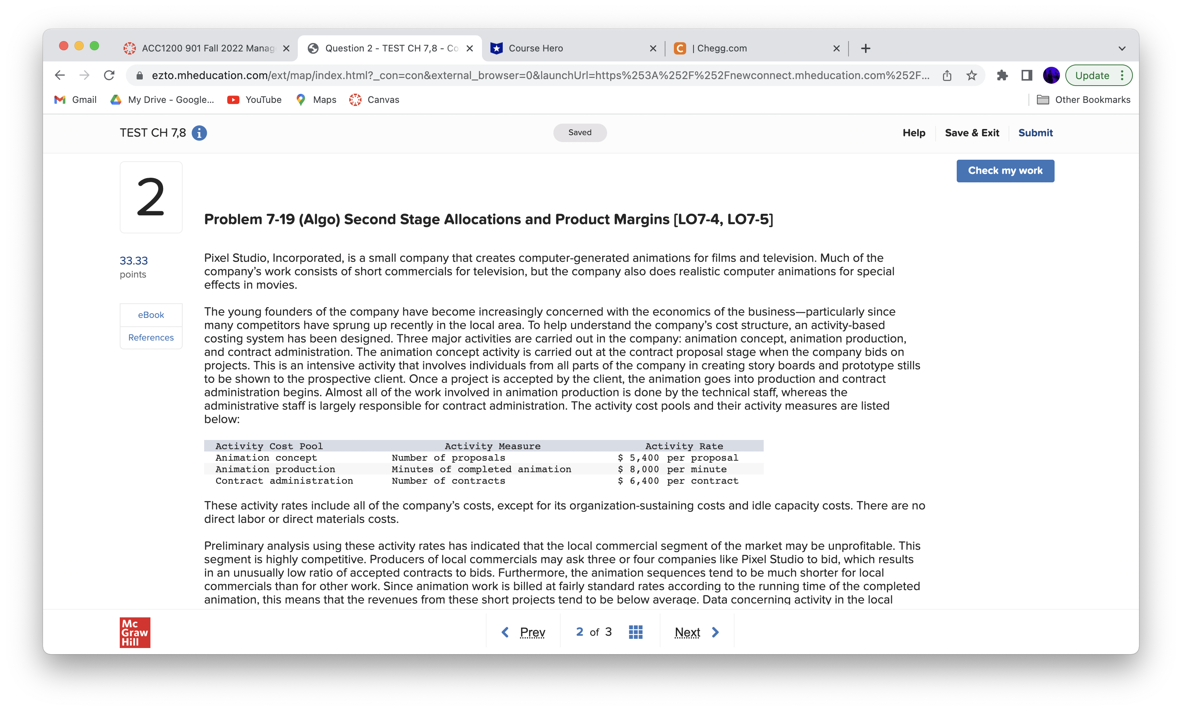Screen dimensions: 1182x711
Task: Expand the tab search chevron
Action: 1122,48
